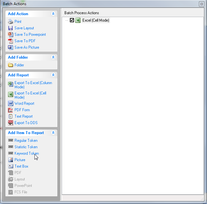Viewport: 207px width, 204px height.
Task: Click the greyed-out Layout item icon
Action: coord(11,179)
